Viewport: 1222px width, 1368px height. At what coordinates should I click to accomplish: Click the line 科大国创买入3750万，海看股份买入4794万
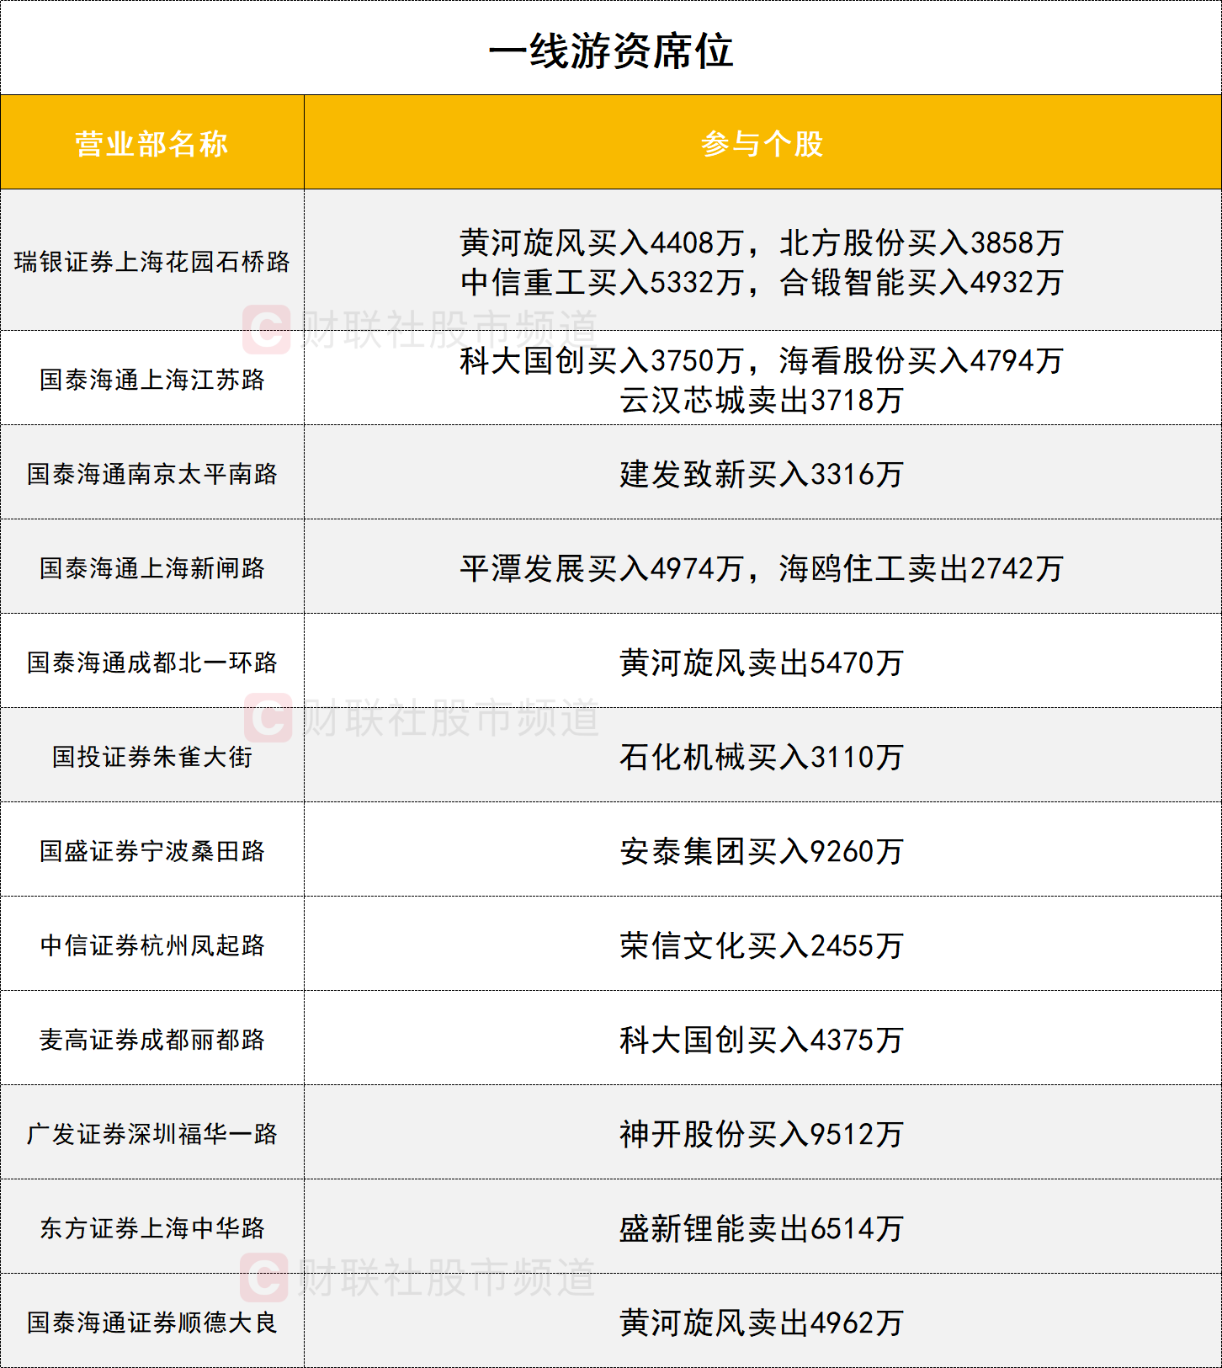tap(762, 360)
